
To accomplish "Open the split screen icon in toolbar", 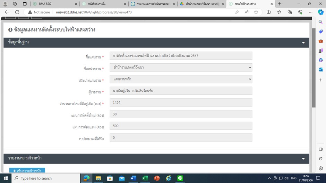I will tap(268, 12).
